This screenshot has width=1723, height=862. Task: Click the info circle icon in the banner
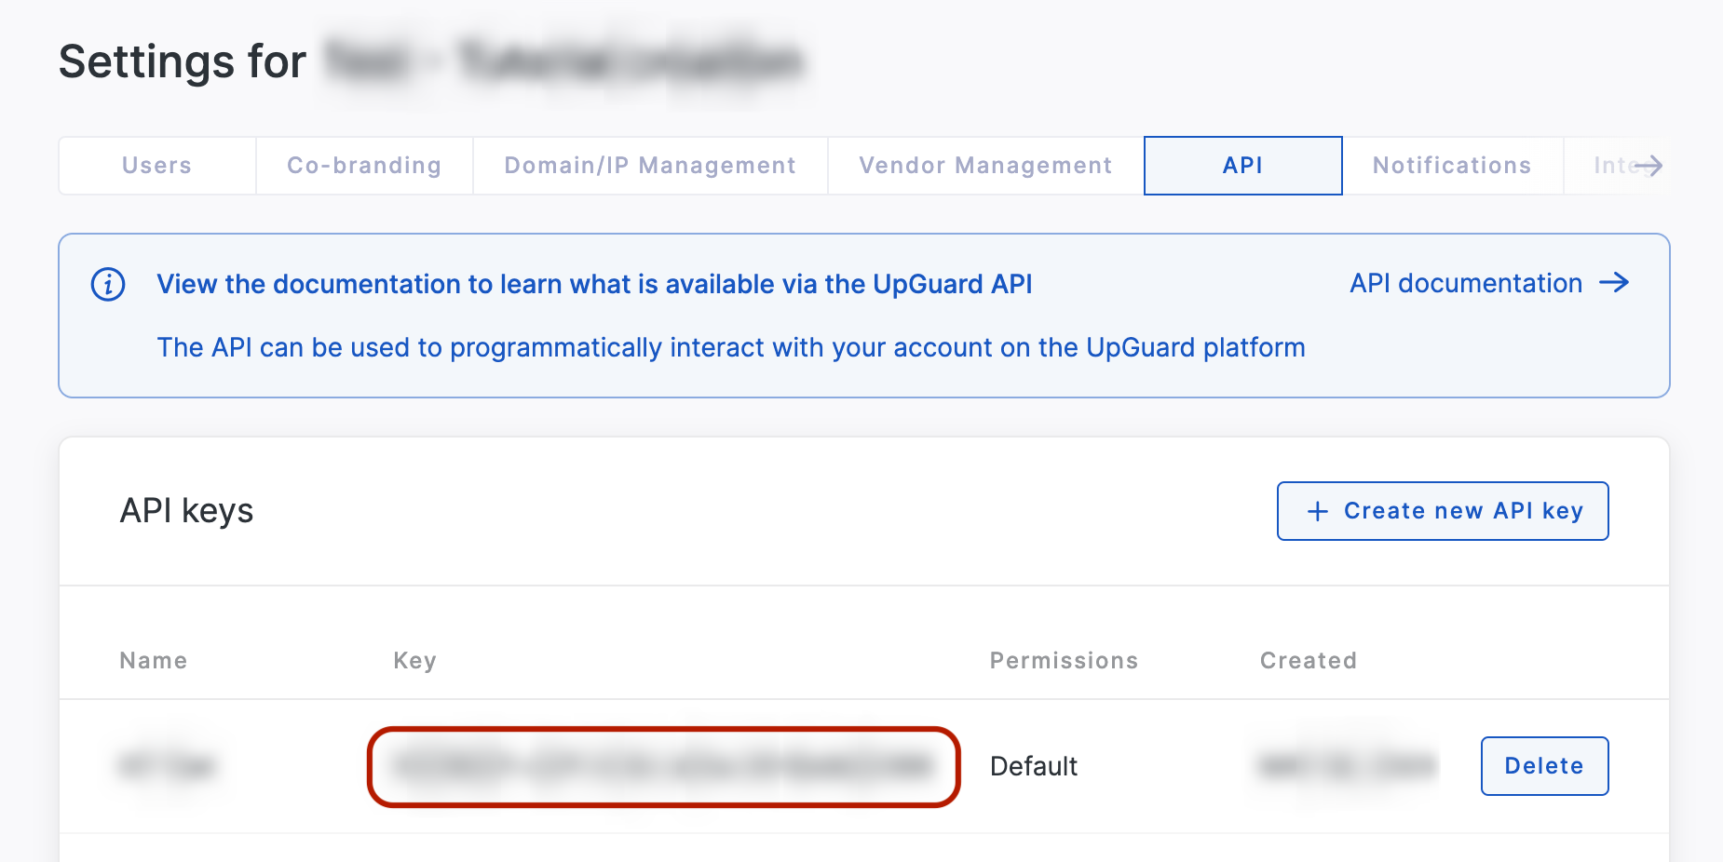coord(109,285)
